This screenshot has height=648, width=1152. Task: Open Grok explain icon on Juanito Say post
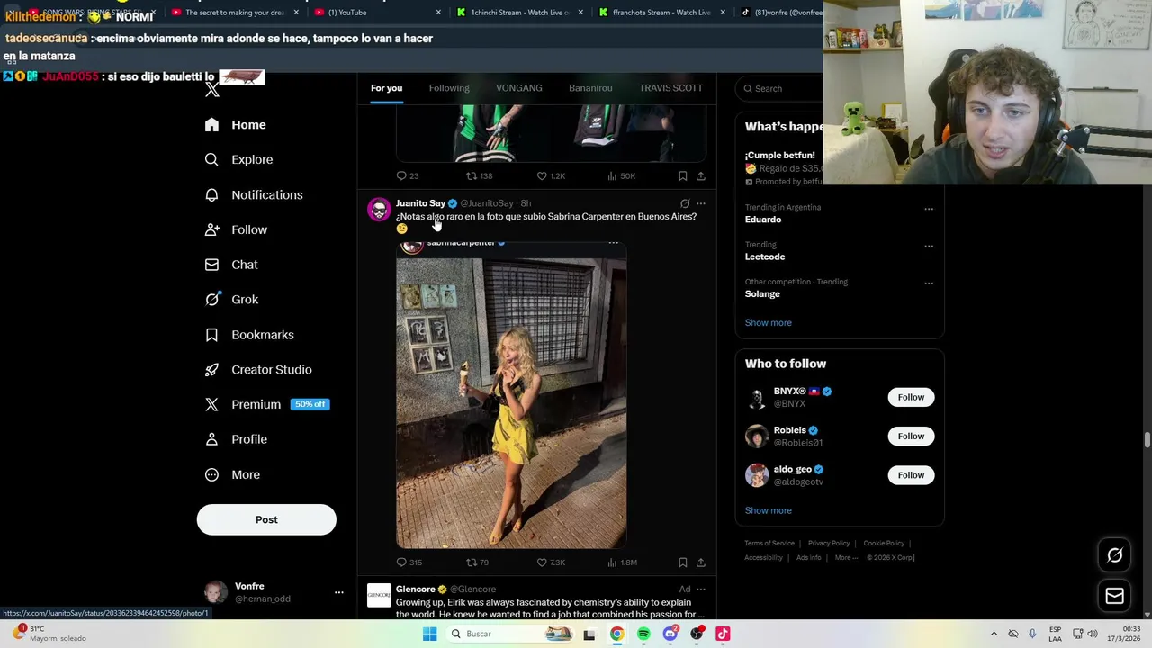tap(685, 203)
